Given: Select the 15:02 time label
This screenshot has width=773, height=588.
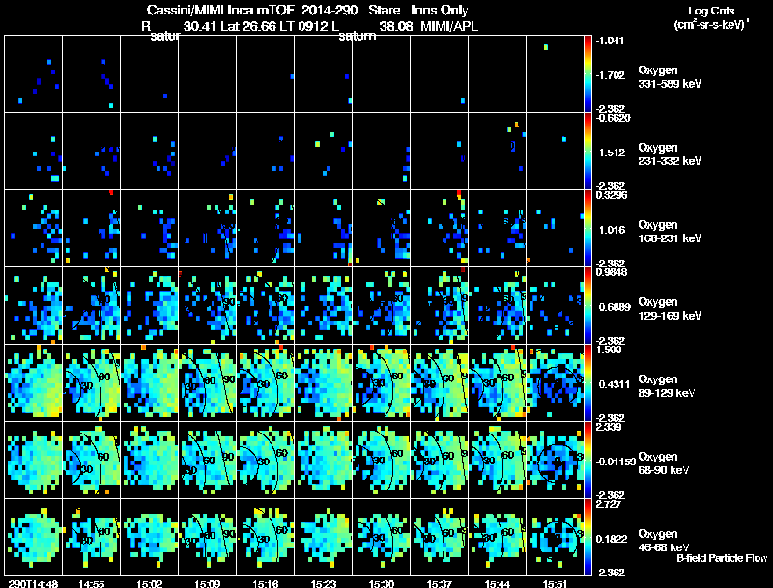Looking at the screenshot, I should 150,584.
